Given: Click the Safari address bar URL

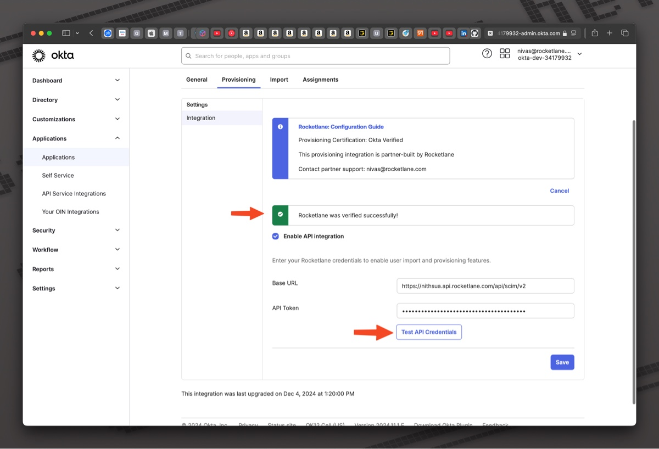Looking at the screenshot, I should pos(529,33).
